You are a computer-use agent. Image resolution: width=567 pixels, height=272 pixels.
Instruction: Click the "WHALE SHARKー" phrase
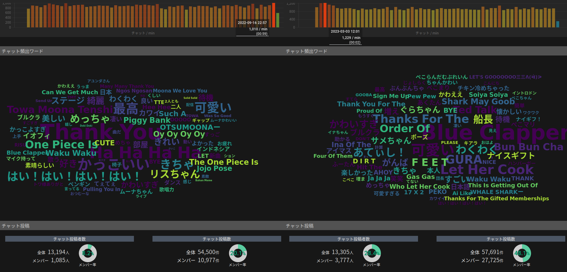coord(497,192)
